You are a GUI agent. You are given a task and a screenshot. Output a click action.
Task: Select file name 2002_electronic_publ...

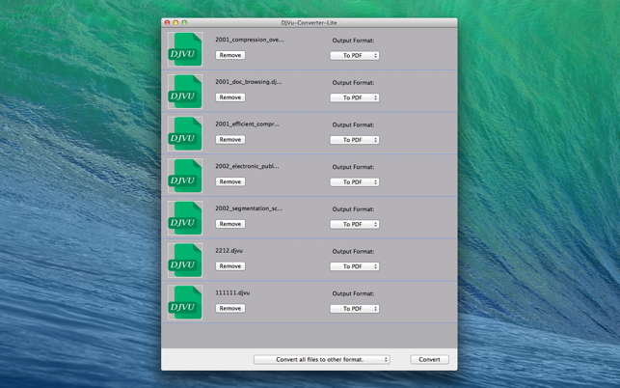point(247,166)
